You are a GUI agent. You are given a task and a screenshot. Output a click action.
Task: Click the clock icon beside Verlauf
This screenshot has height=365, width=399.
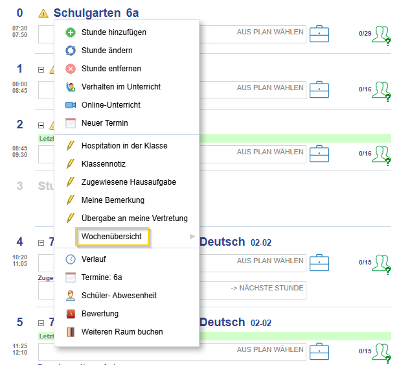point(71,259)
